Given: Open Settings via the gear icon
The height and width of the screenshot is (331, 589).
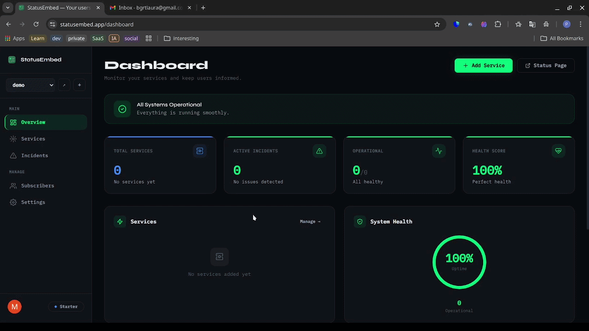Looking at the screenshot, I should click(13, 202).
